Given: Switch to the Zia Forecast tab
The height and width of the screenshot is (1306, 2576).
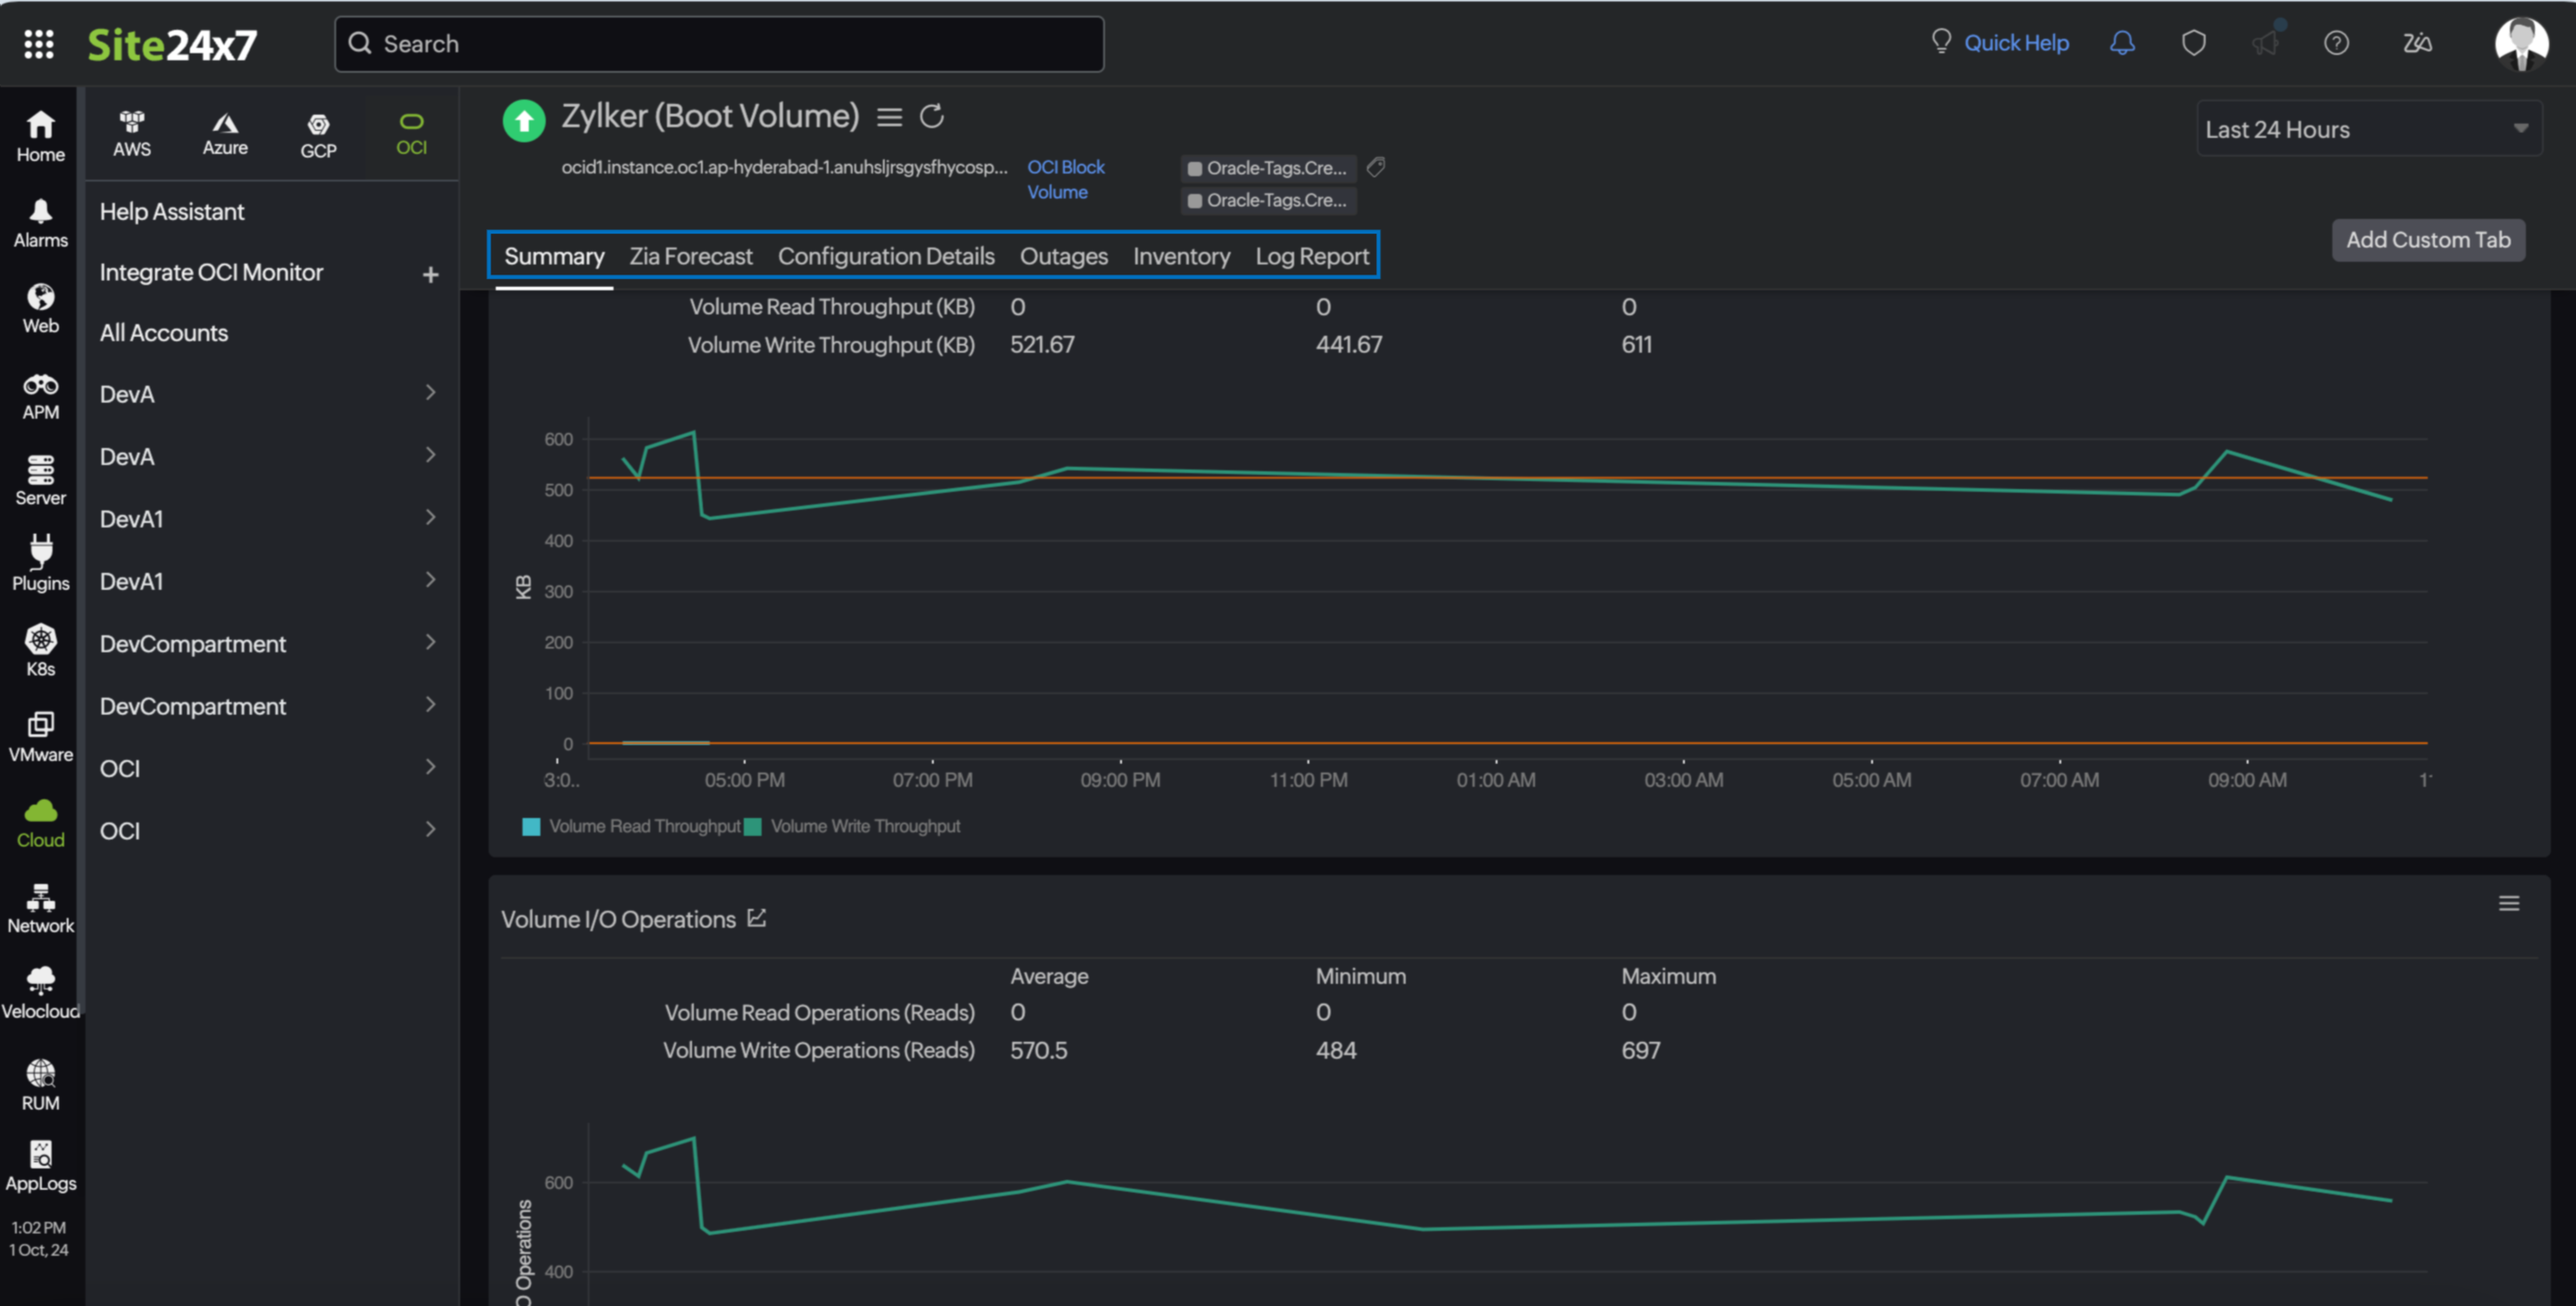Looking at the screenshot, I should coord(690,256).
